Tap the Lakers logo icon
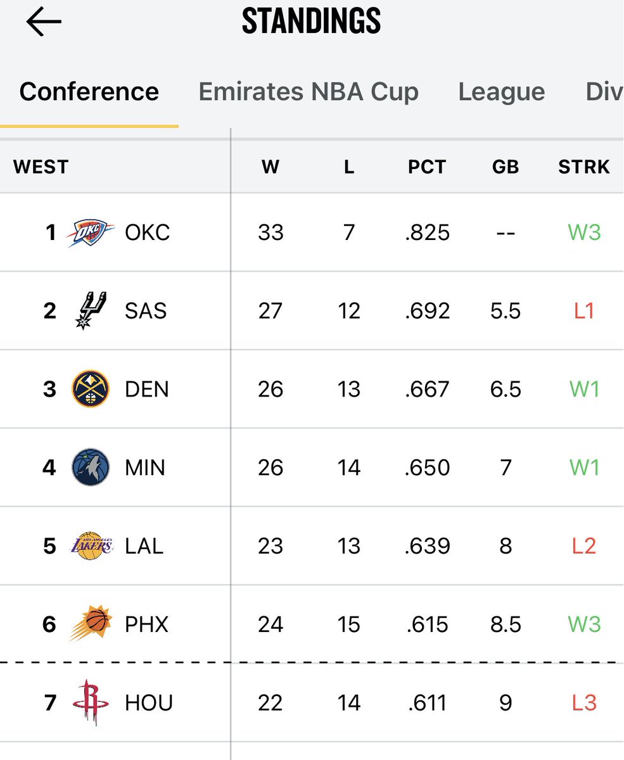 [91, 546]
